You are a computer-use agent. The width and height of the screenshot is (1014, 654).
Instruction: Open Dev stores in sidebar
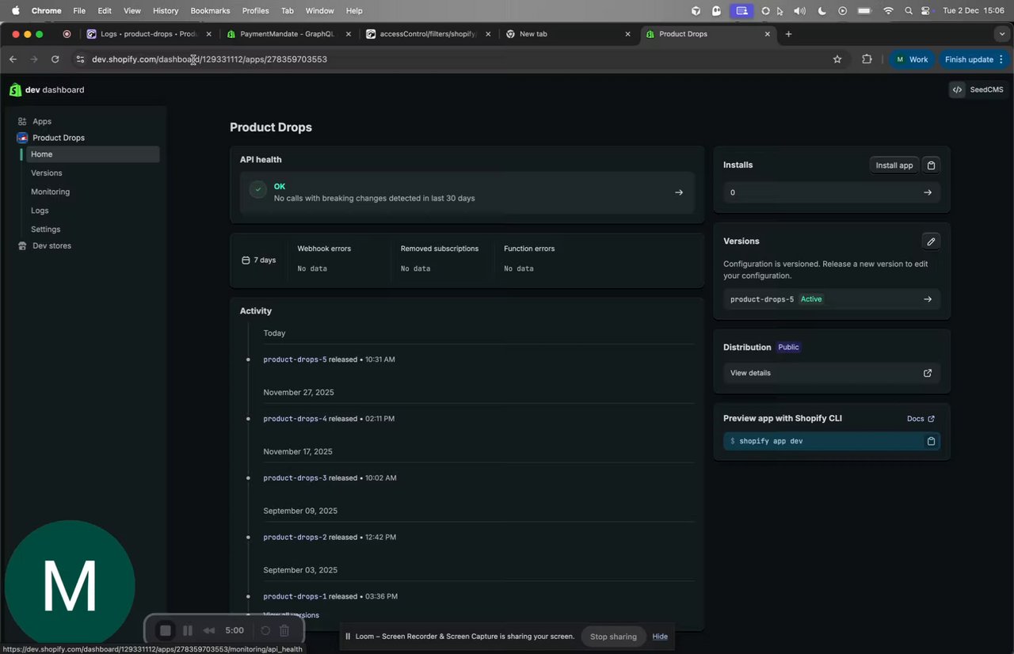(51, 246)
